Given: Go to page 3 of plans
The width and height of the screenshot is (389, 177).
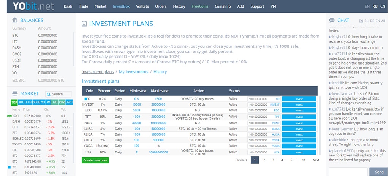Looking at the screenshot, I should (273, 160).
